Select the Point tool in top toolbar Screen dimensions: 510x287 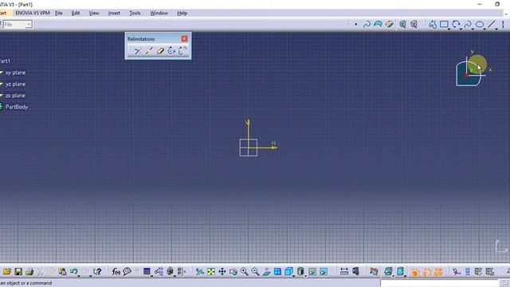click(356, 24)
